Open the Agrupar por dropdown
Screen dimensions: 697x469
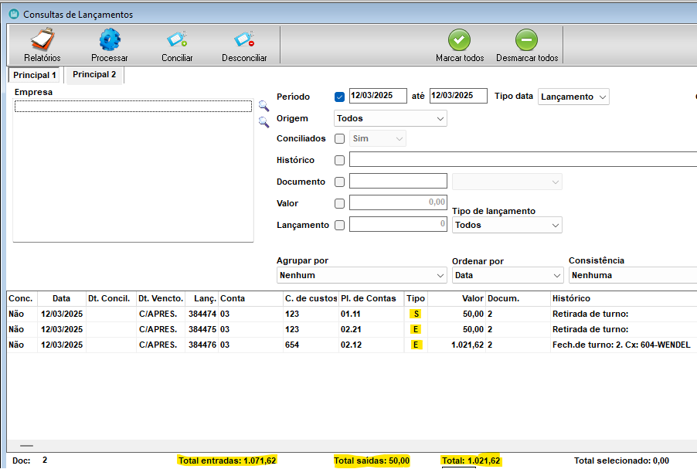362,275
